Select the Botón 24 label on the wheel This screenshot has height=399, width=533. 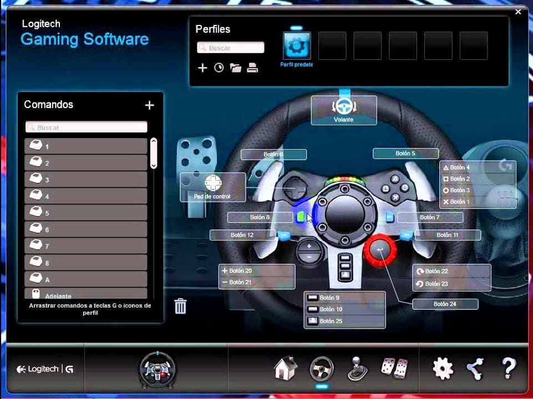pos(445,304)
